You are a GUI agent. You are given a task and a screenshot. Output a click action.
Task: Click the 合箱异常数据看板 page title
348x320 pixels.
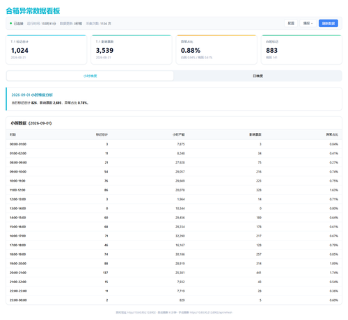tap(33, 10)
